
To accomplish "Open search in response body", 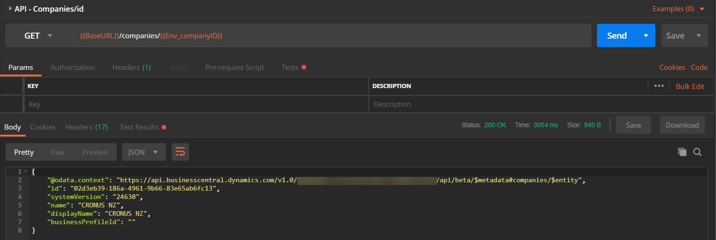I will [697, 152].
